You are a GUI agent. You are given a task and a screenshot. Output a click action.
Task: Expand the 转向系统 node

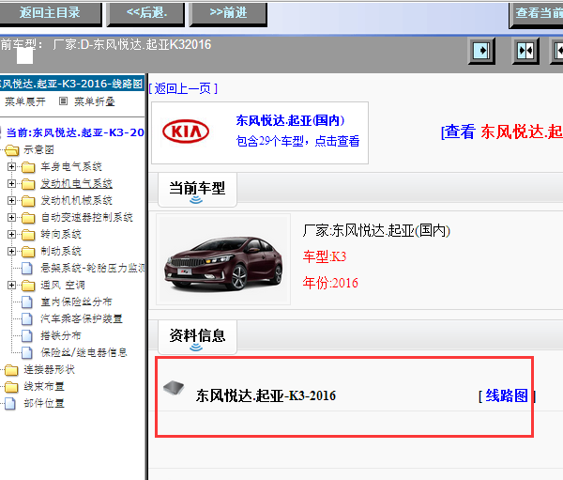tap(11, 234)
